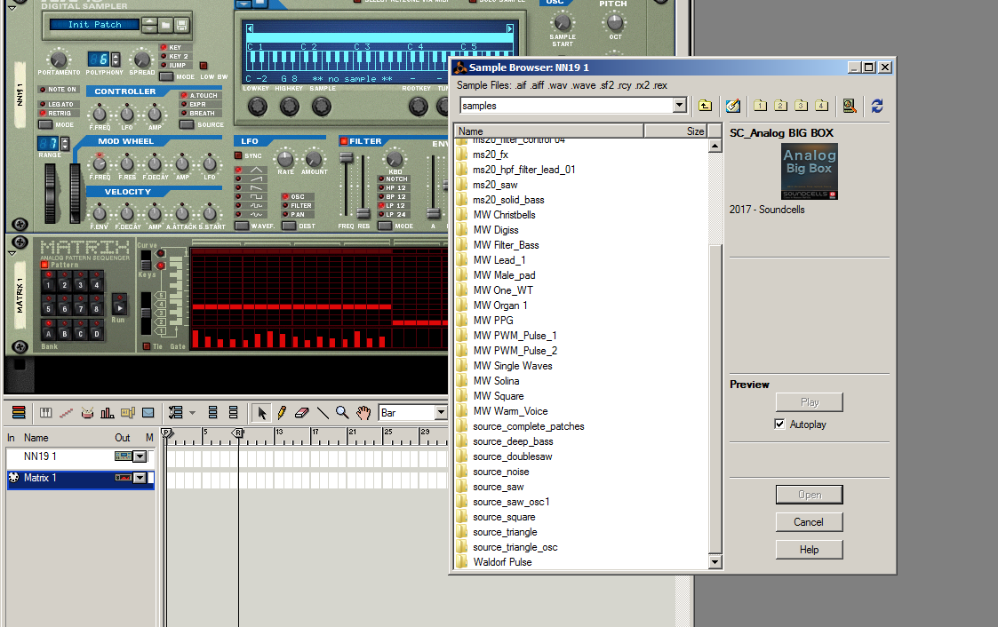This screenshot has height=627, width=998.
Task: Click the file list scroll down arrow
Action: pyautogui.click(x=715, y=562)
